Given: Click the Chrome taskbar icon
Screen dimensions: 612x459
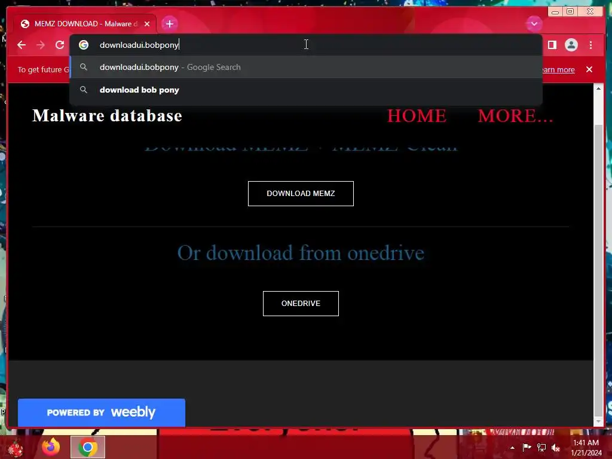Looking at the screenshot, I should point(88,447).
